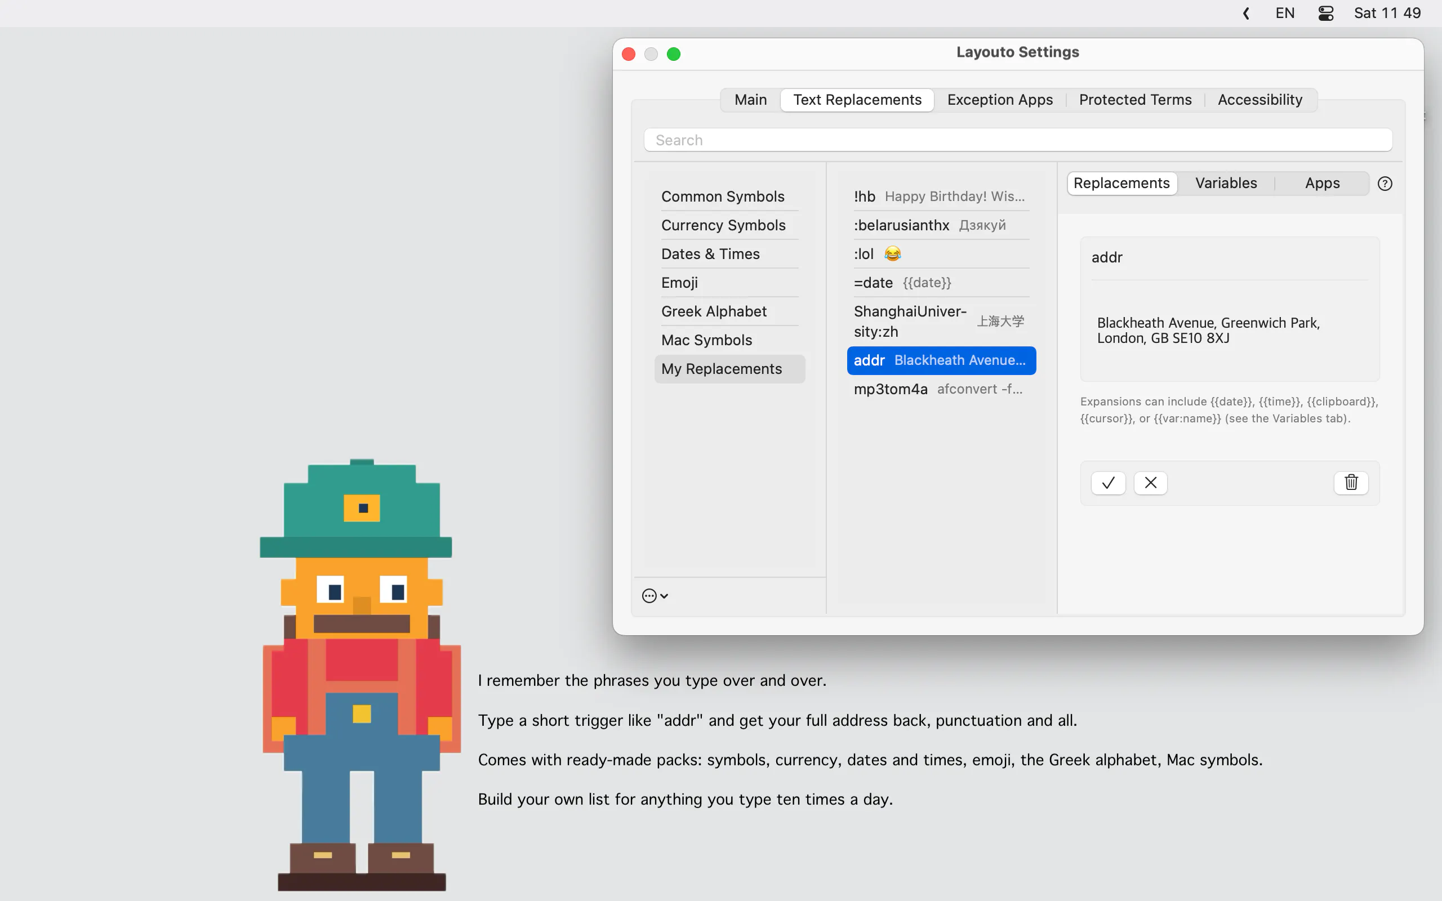Screen dimensions: 1442x901
Task: Cancel editing with the X button
Action: [1150, 483]
